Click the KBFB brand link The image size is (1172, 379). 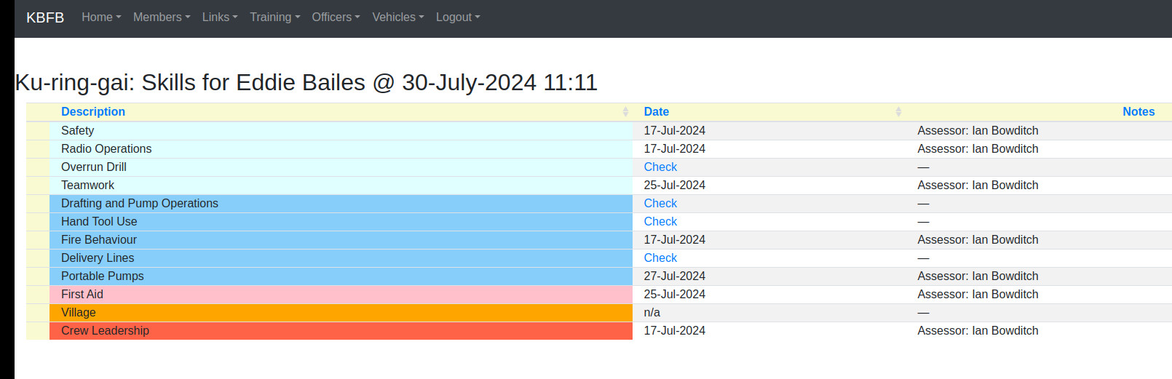(45, 17)
